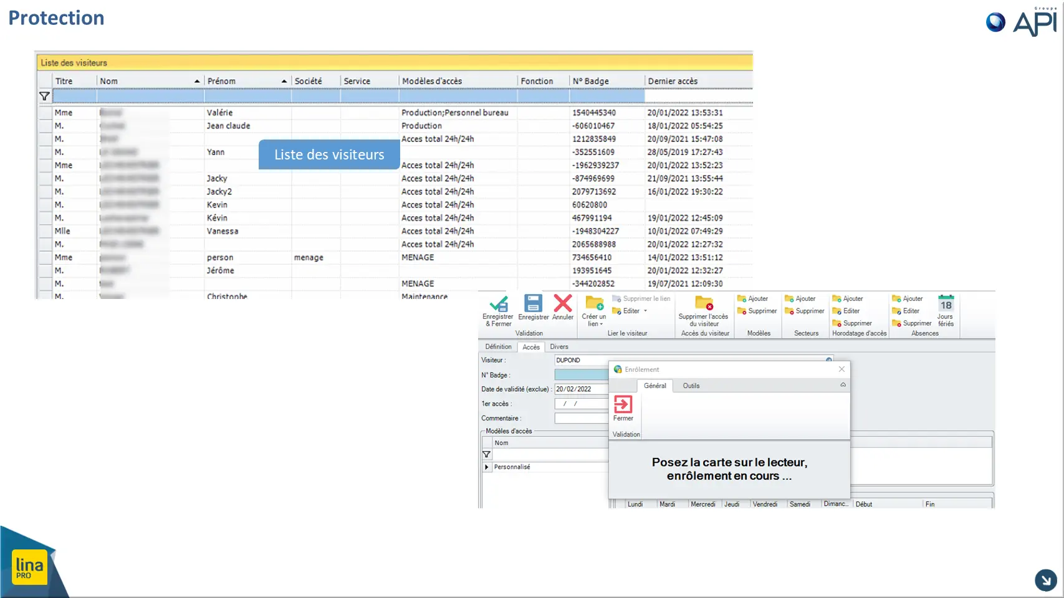
Task: Click Supprimer le lien in Lier le visiteur
Action: (641, 299)
